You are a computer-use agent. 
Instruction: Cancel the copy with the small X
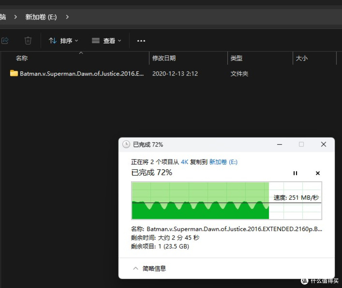(x=318, y=173)
